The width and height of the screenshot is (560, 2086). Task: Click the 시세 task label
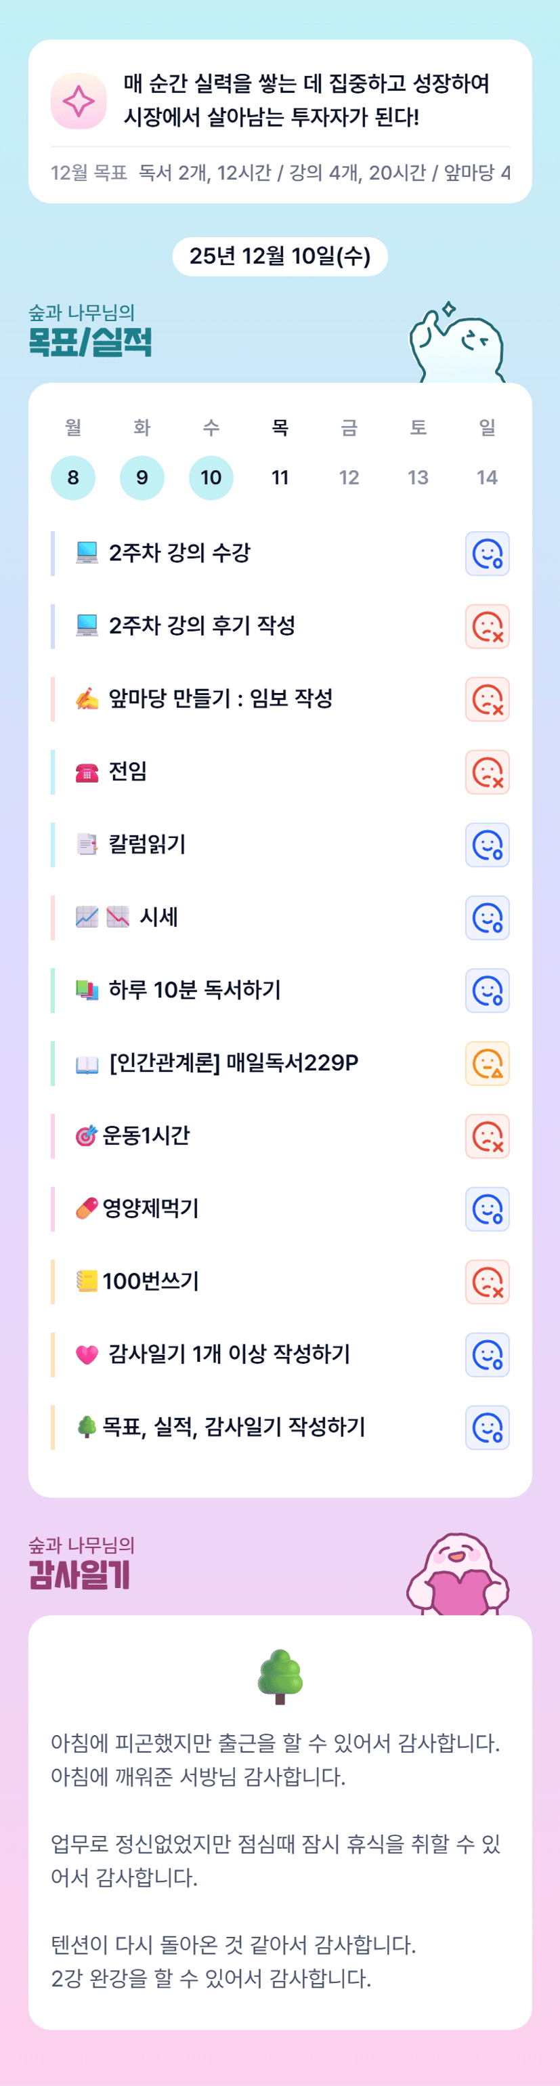[158, 917]
